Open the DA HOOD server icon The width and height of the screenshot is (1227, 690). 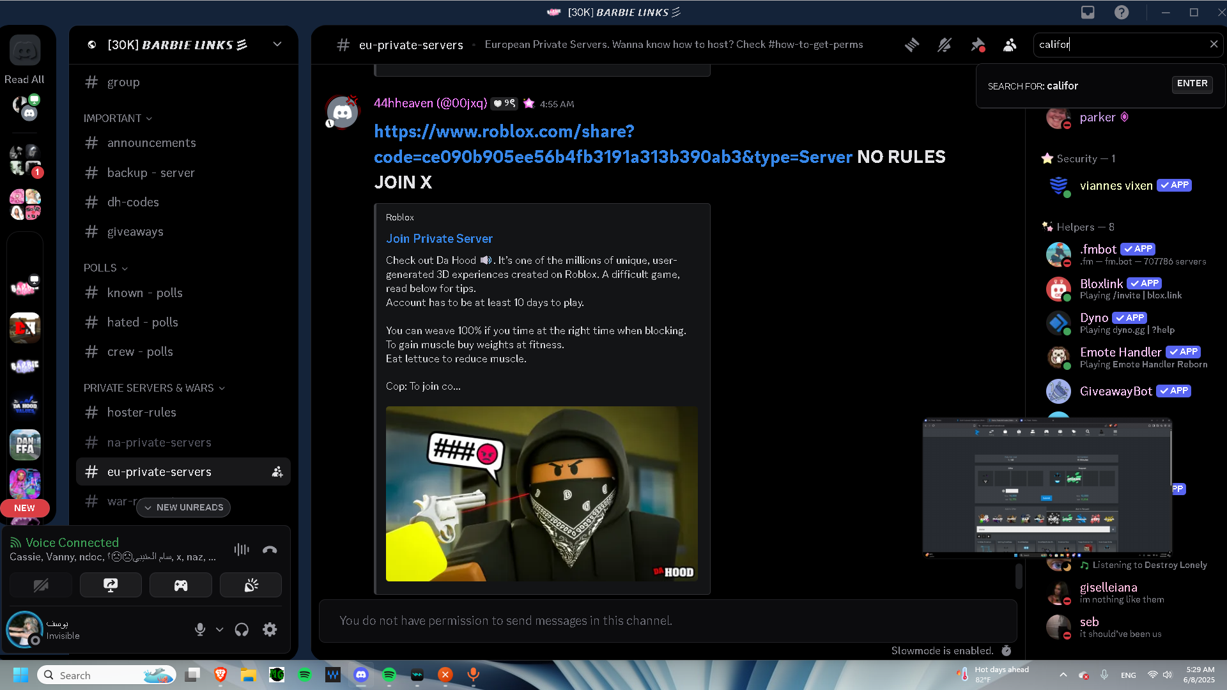click(25, 406)
